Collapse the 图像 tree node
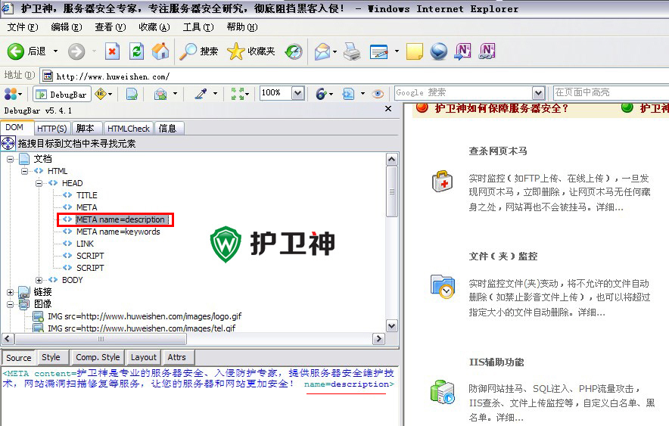The image size is (669, 426). (11, 304)
